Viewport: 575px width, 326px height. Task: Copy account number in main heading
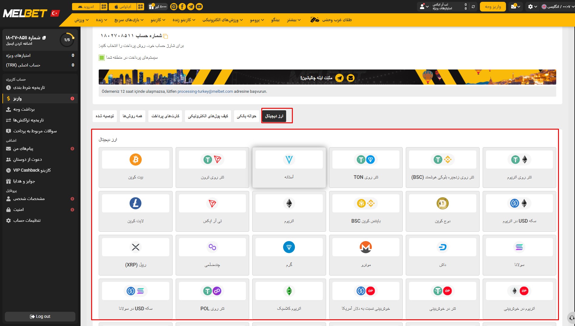point(166,36)
